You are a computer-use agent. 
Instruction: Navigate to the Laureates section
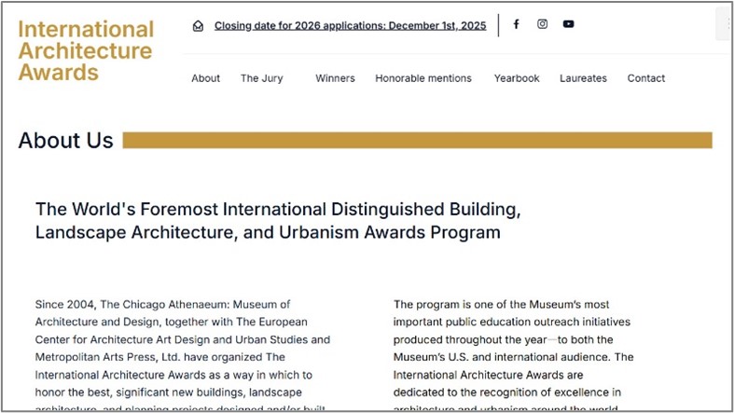click(583, 78)
